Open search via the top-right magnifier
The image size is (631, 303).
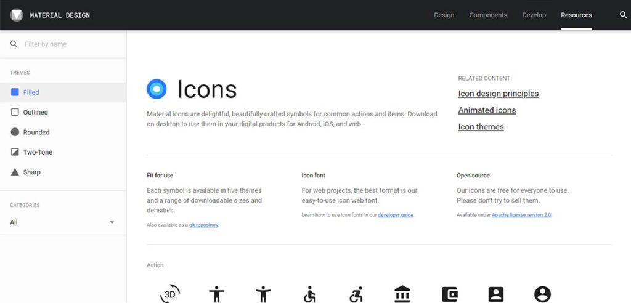(623, 15)
